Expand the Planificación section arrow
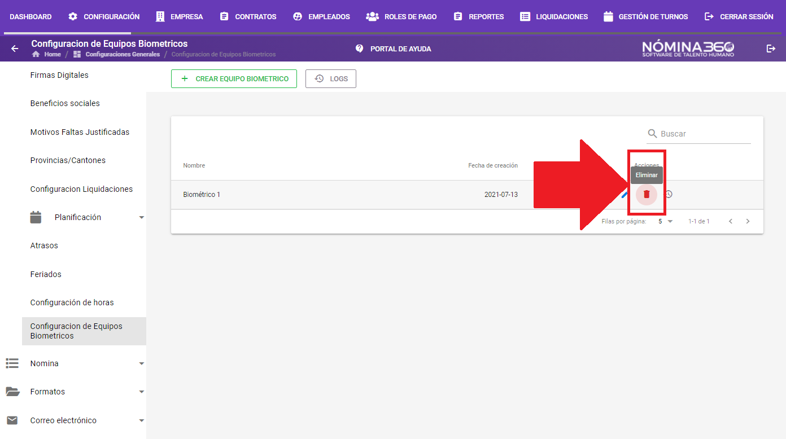Viewport: 786px width, 439px height. 142,217
